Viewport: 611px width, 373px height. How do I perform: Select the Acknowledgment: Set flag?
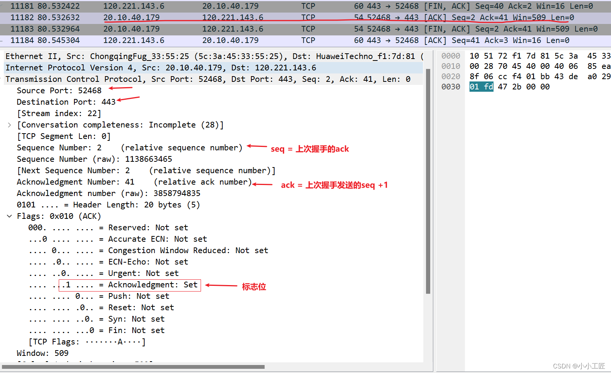point(113,285)
